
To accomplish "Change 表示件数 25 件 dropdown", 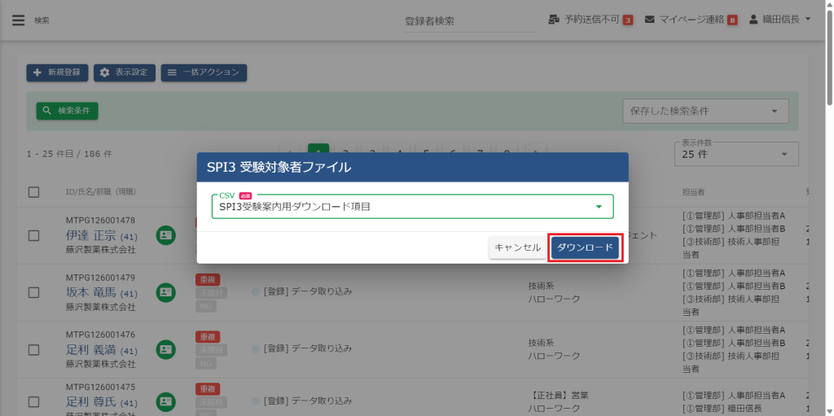I will pyautogui.click(x=736, y=154).
